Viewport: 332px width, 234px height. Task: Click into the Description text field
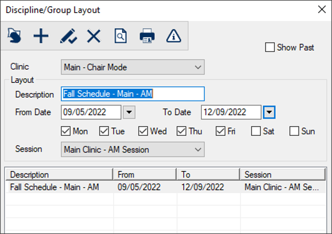tap(132, 94)
